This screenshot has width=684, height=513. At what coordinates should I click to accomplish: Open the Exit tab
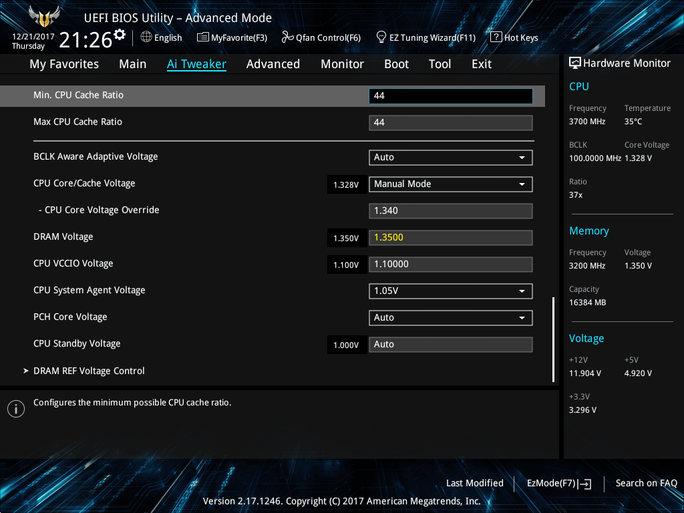tap(482, 64)
